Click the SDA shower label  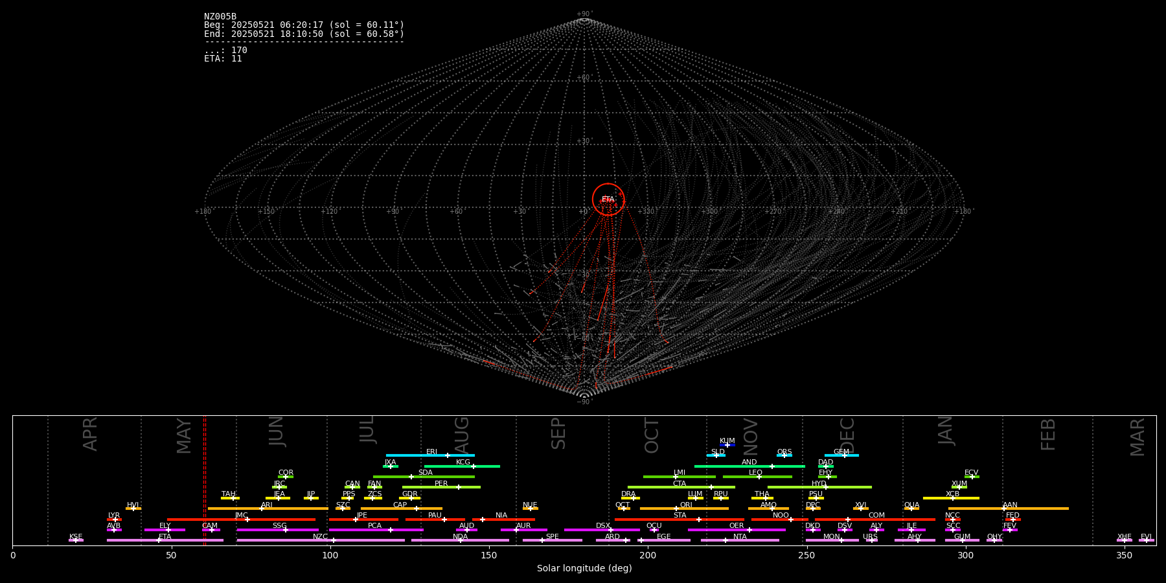(426, 473)
